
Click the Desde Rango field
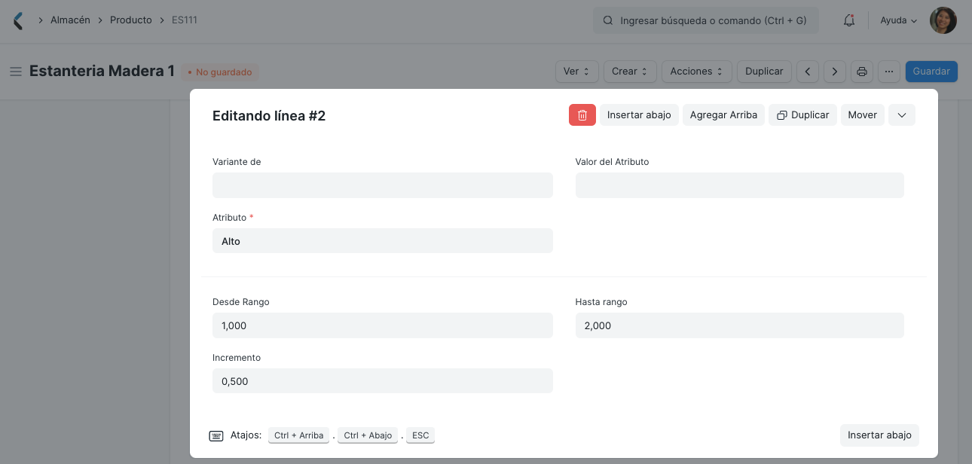(383, 325)
